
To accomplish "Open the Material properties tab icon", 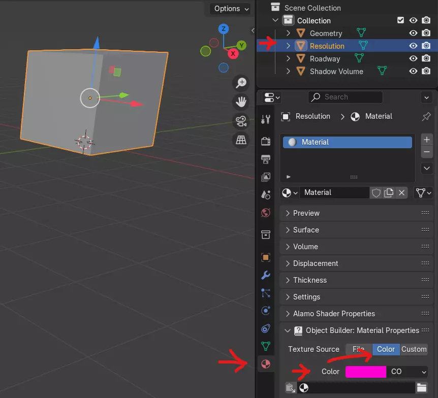I will [265, 363].
